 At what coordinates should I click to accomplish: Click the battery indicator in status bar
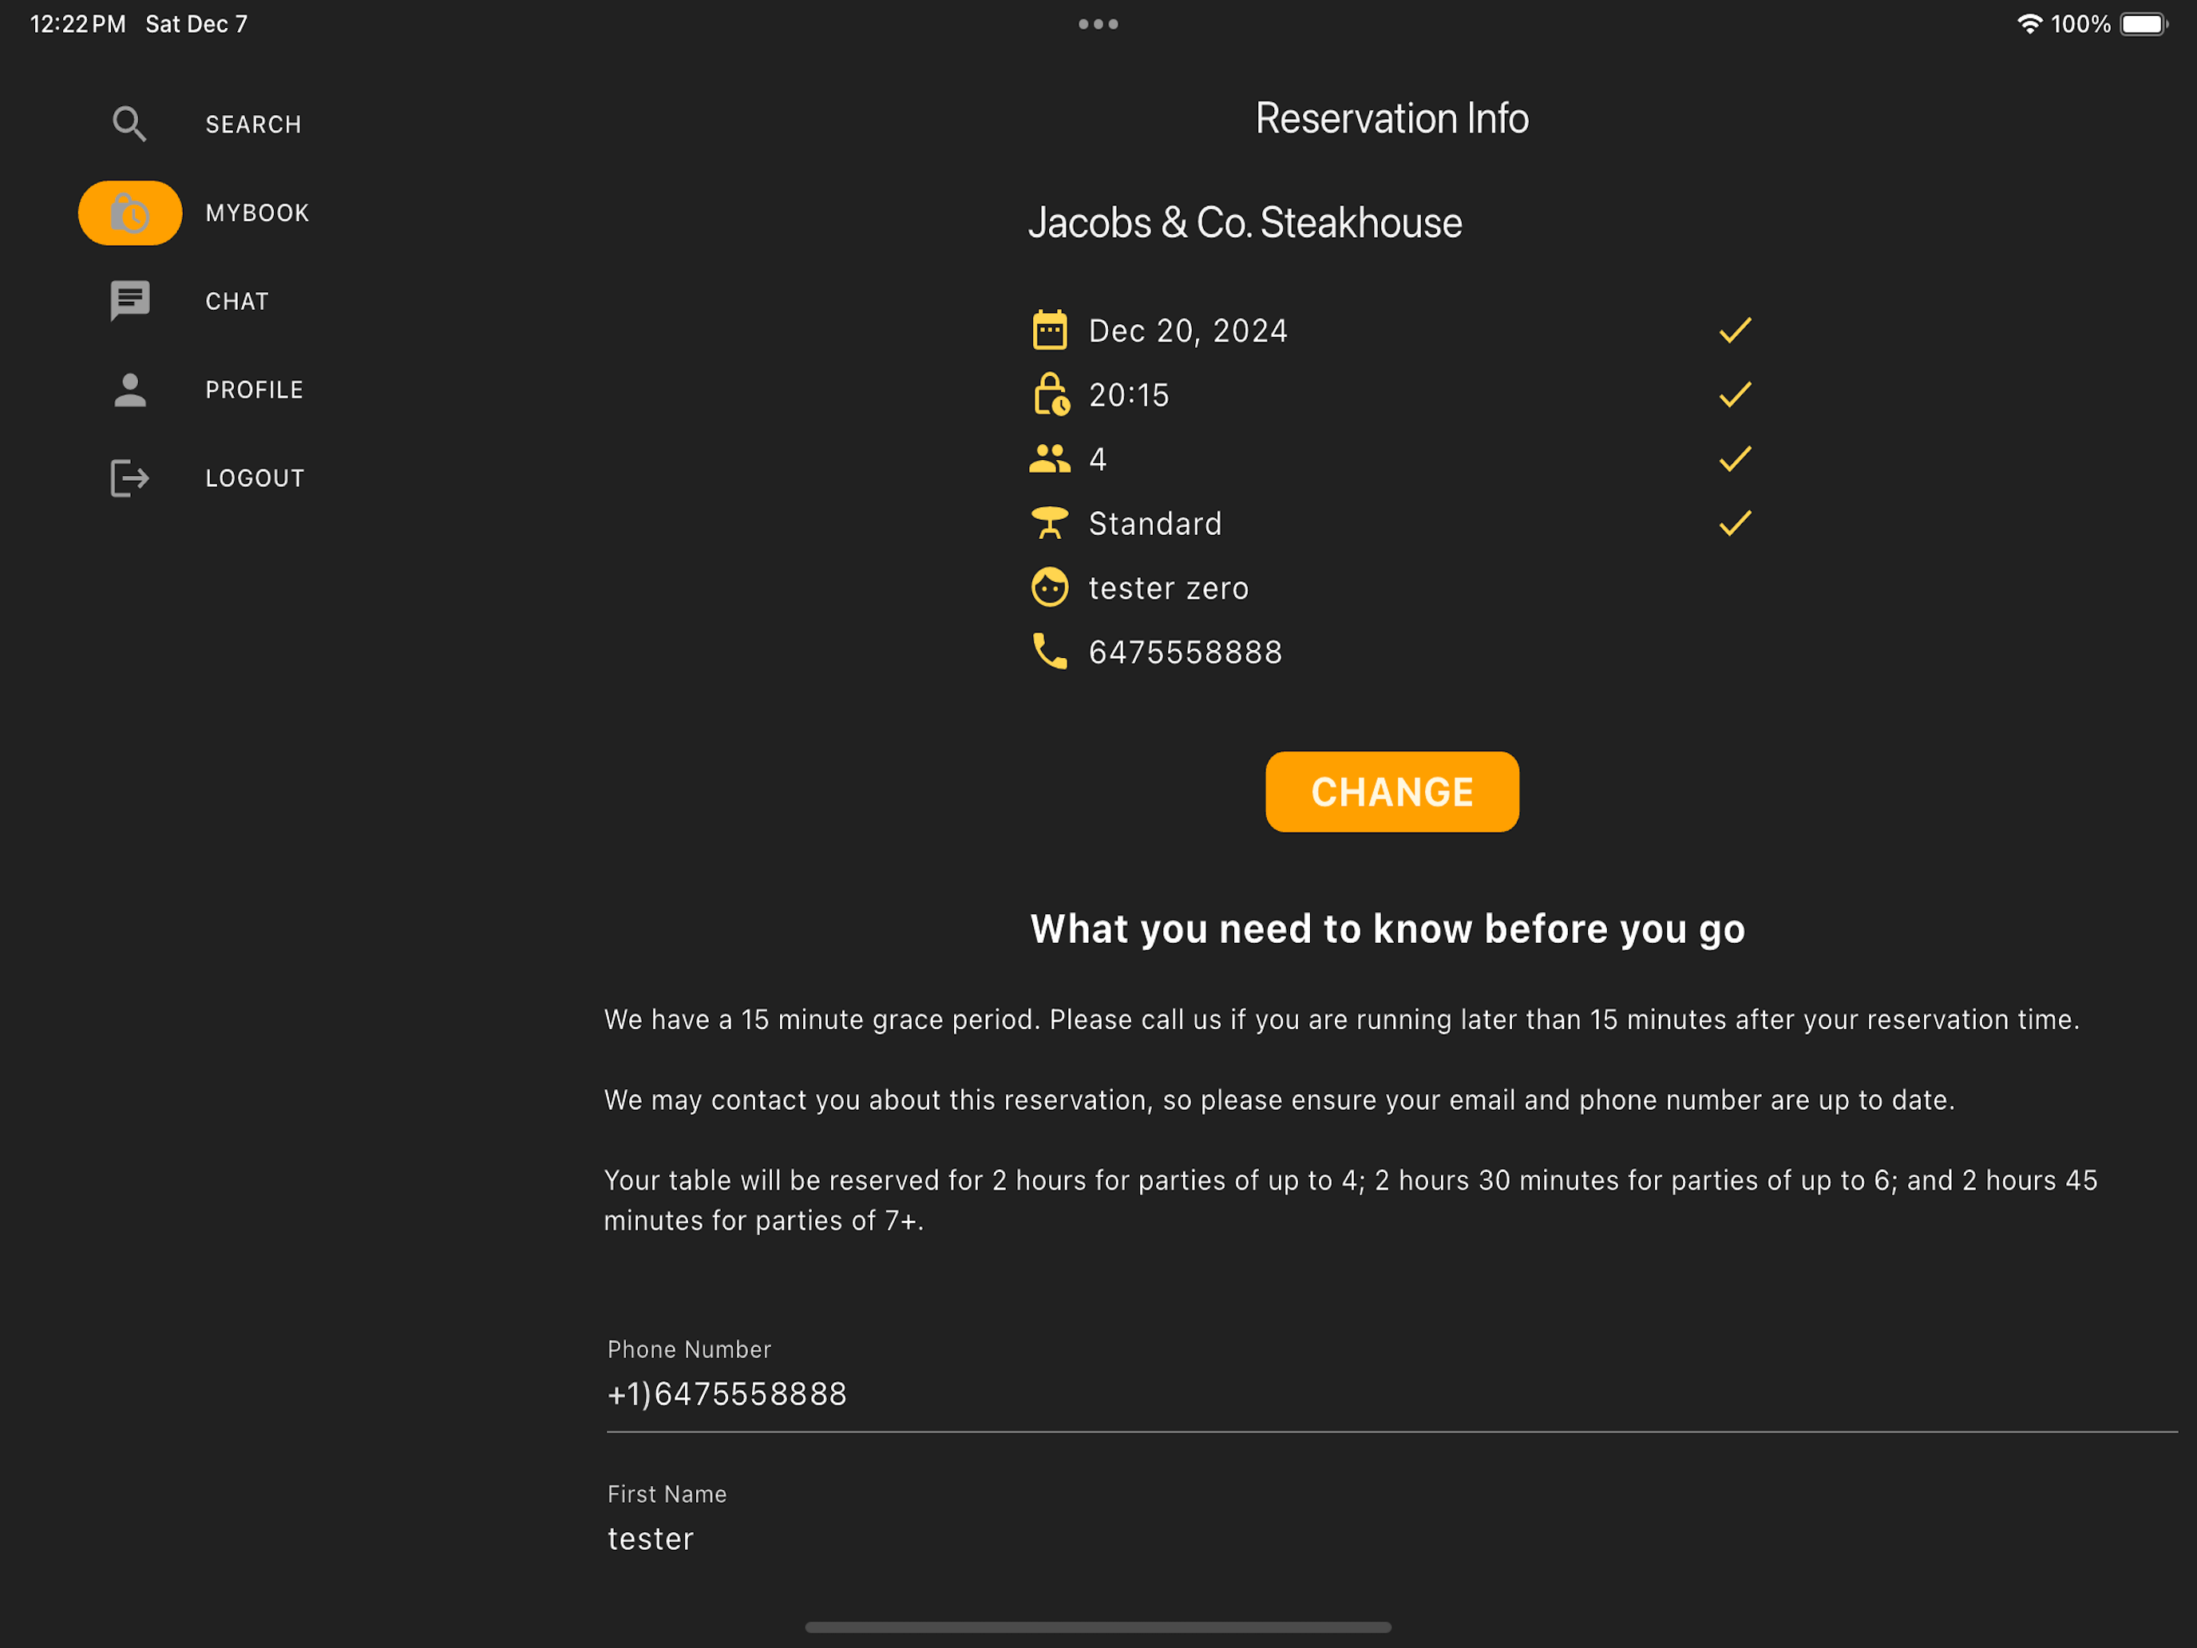[x=2144, y=24]
